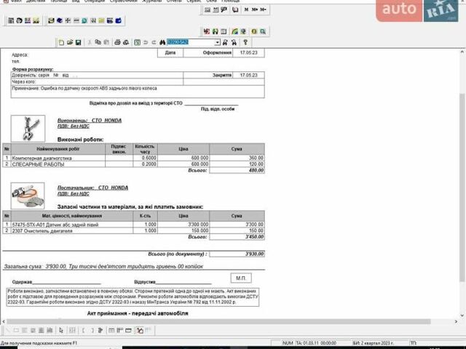Click the vertical scrollbar of the document
Screen dimensions: 466x349
pyautogui.click(x=460, y=182)
